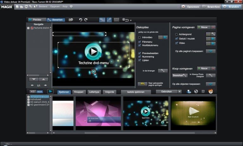This screenshot has height=146, width=243.
Task: Click the blue play button next to 16:9
Action: (x=50, y=92)
